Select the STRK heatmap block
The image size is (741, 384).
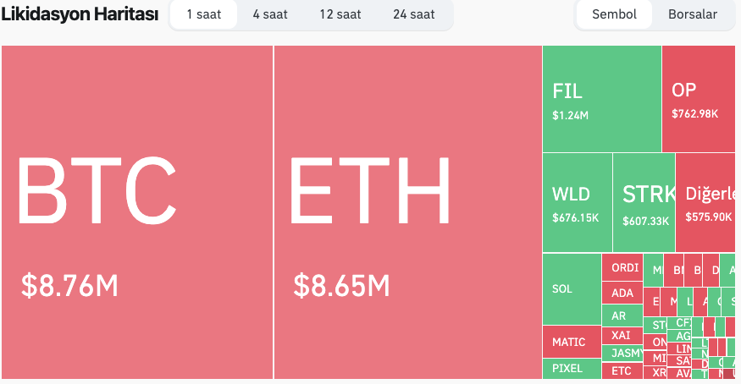click(644, 203)
